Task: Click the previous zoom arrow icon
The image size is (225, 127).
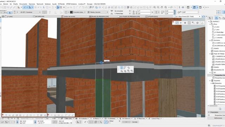Action: coord(171,7)
